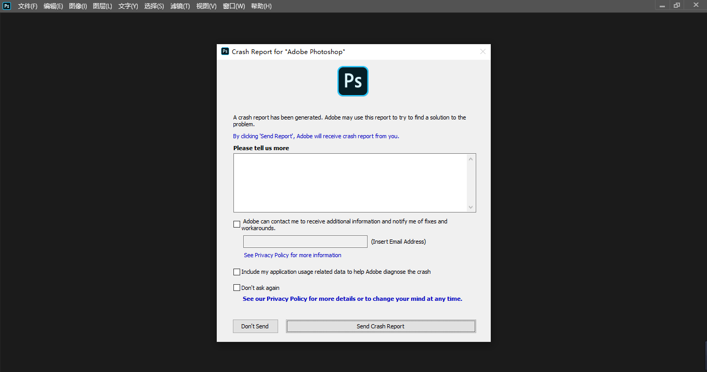Open the 视图 menu

click(206, 6)
